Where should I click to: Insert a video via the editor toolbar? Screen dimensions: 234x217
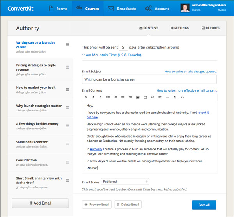[x=145, y=97]
